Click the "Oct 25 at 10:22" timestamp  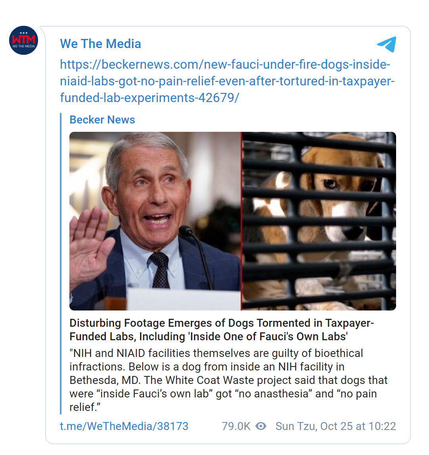pos(358,426)
